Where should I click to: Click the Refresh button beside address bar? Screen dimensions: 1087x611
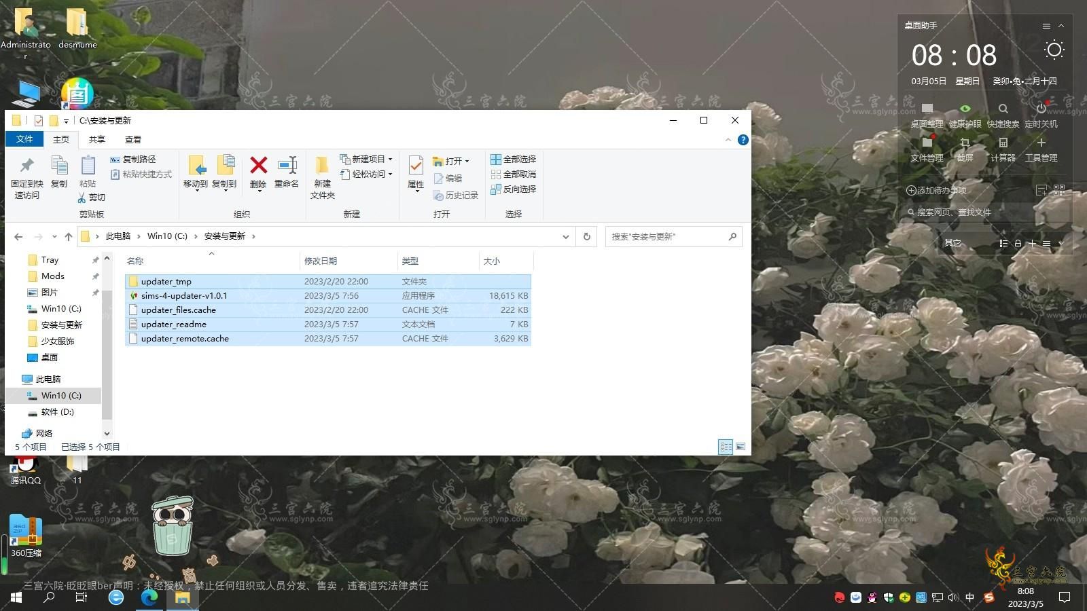tap(587, 236)
